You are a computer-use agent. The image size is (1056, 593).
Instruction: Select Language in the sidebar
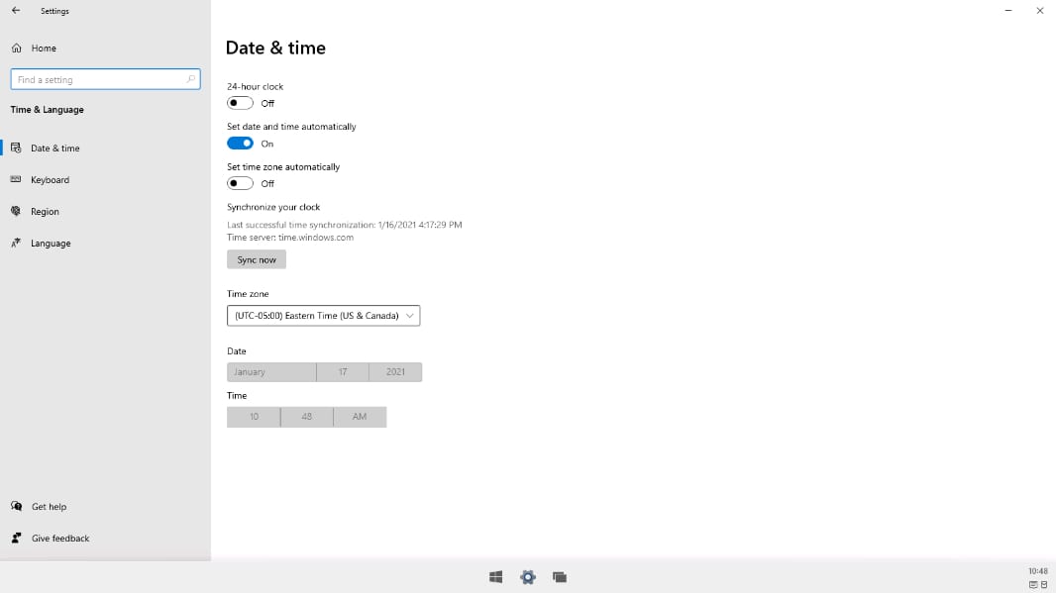[51, 244]
